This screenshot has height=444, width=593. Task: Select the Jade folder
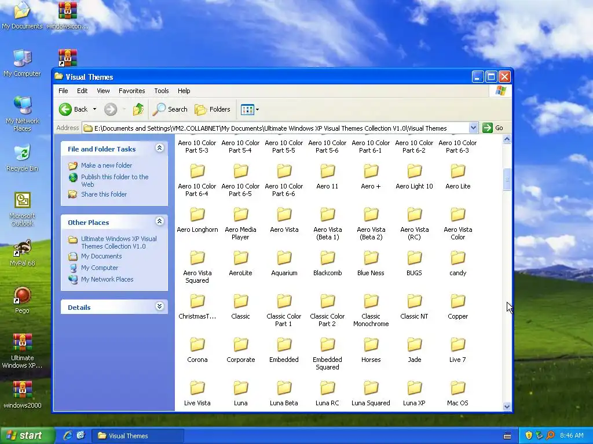tap(415, 350)
